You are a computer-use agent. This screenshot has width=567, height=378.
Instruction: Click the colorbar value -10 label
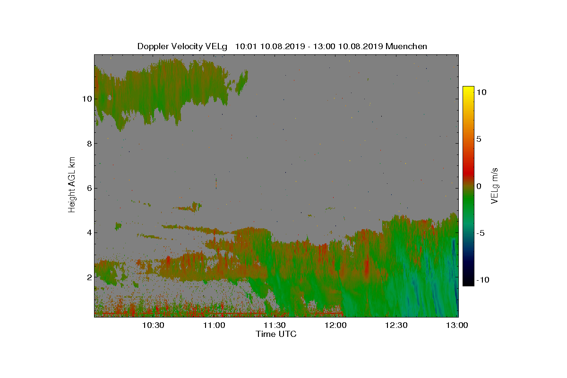[x=482, y=280]
